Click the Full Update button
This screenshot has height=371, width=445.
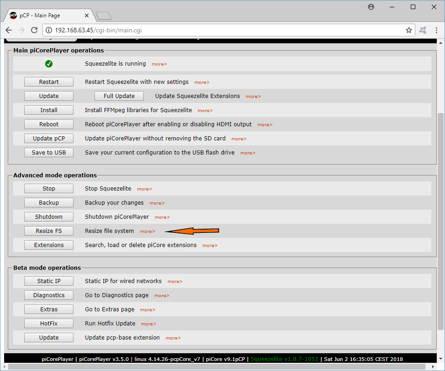click(119, 96)
